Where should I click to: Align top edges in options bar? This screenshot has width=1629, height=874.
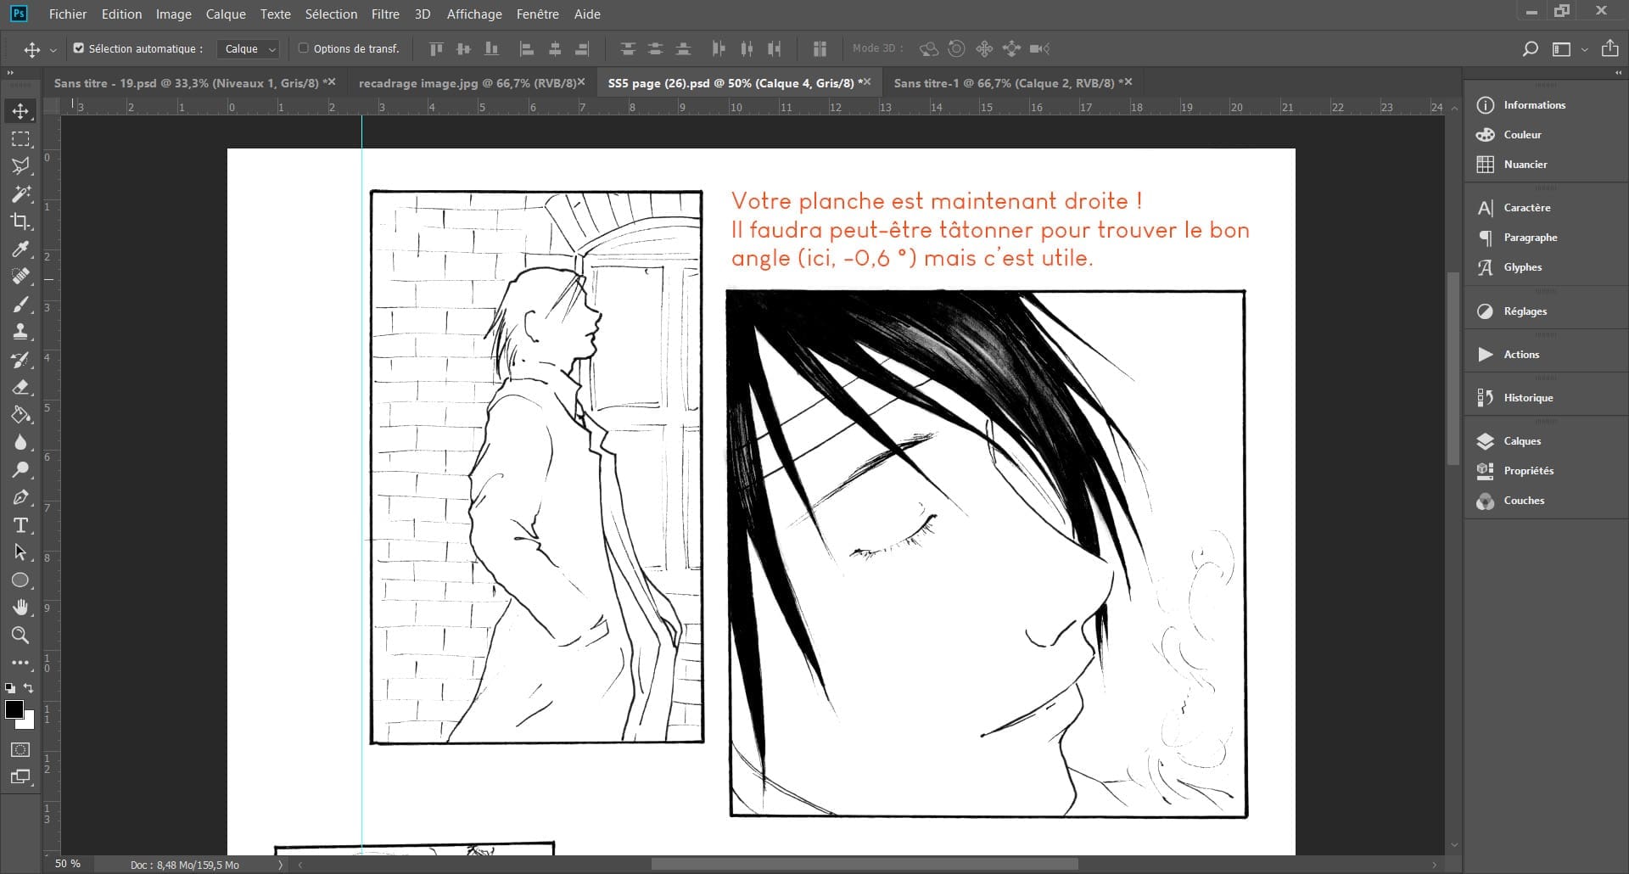[x=436, y=49]
